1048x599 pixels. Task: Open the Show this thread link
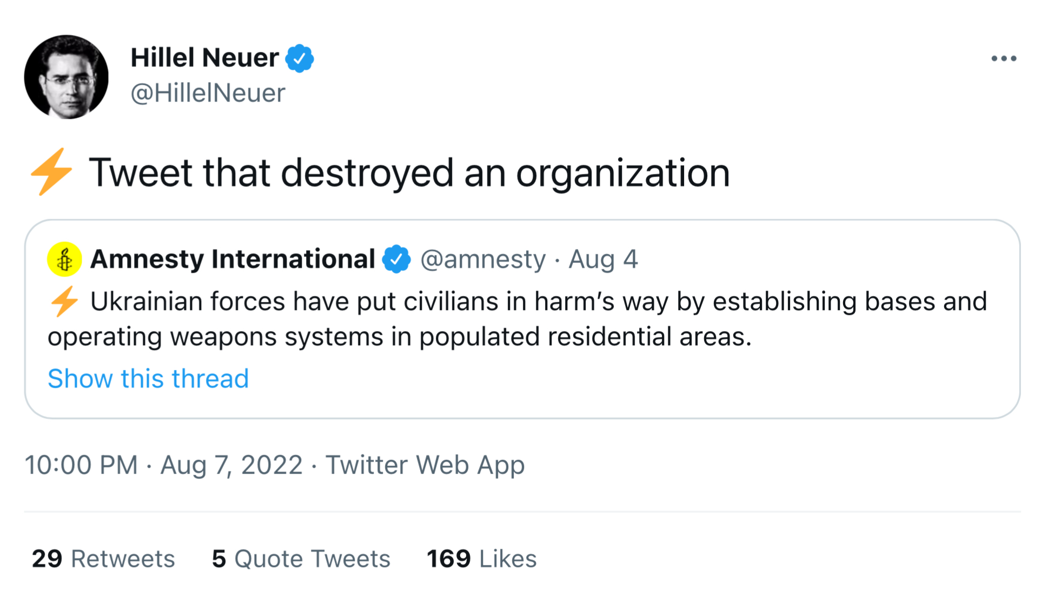tap(148, 378)
